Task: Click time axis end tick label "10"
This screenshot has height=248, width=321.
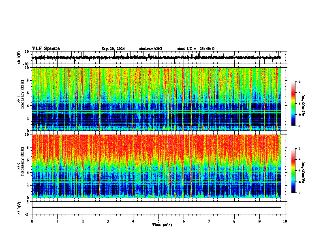Action: (285, 221)
